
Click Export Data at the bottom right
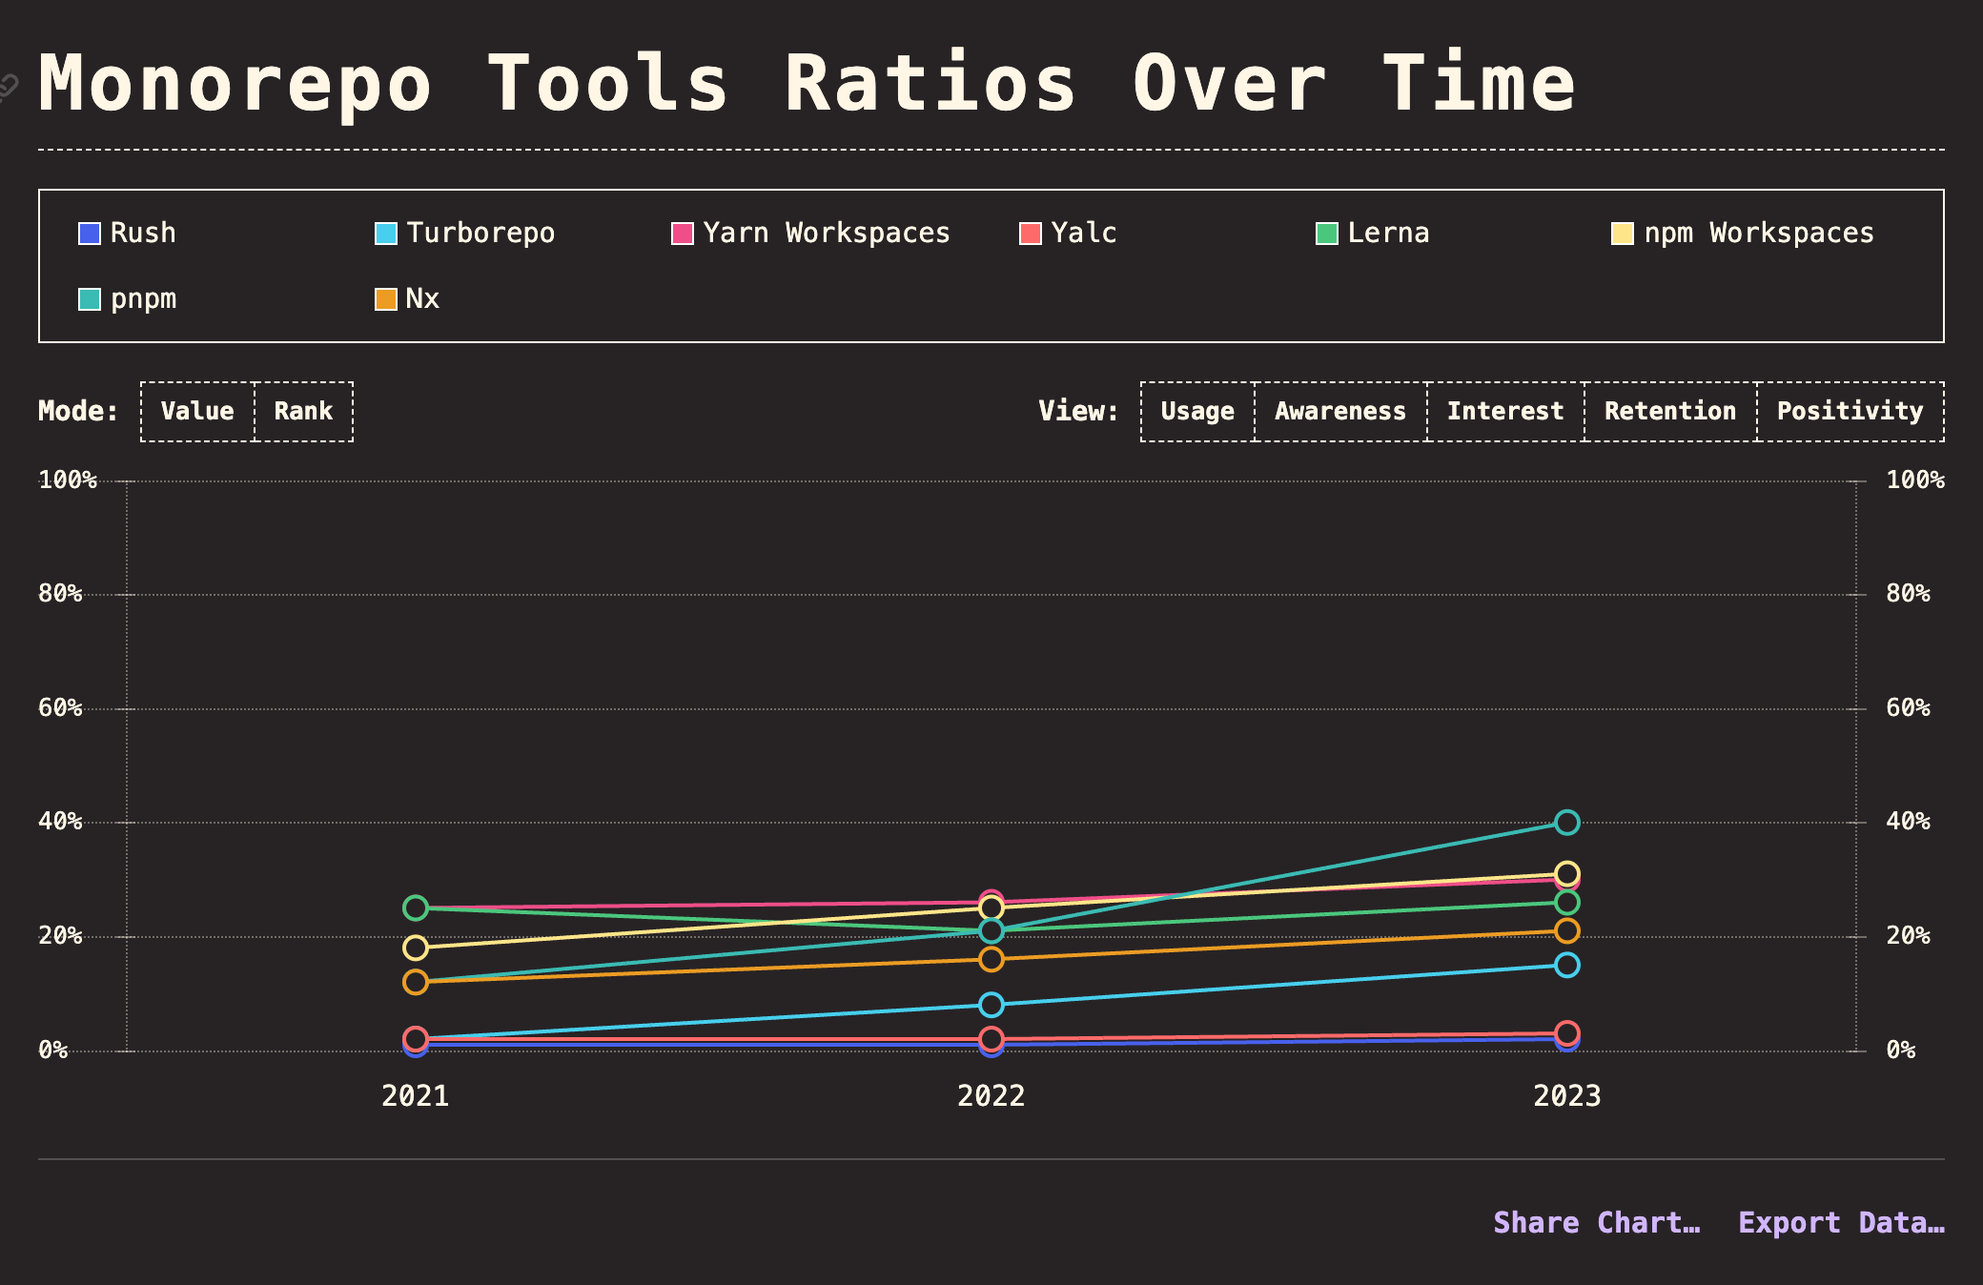[x=1841, y=1223]
